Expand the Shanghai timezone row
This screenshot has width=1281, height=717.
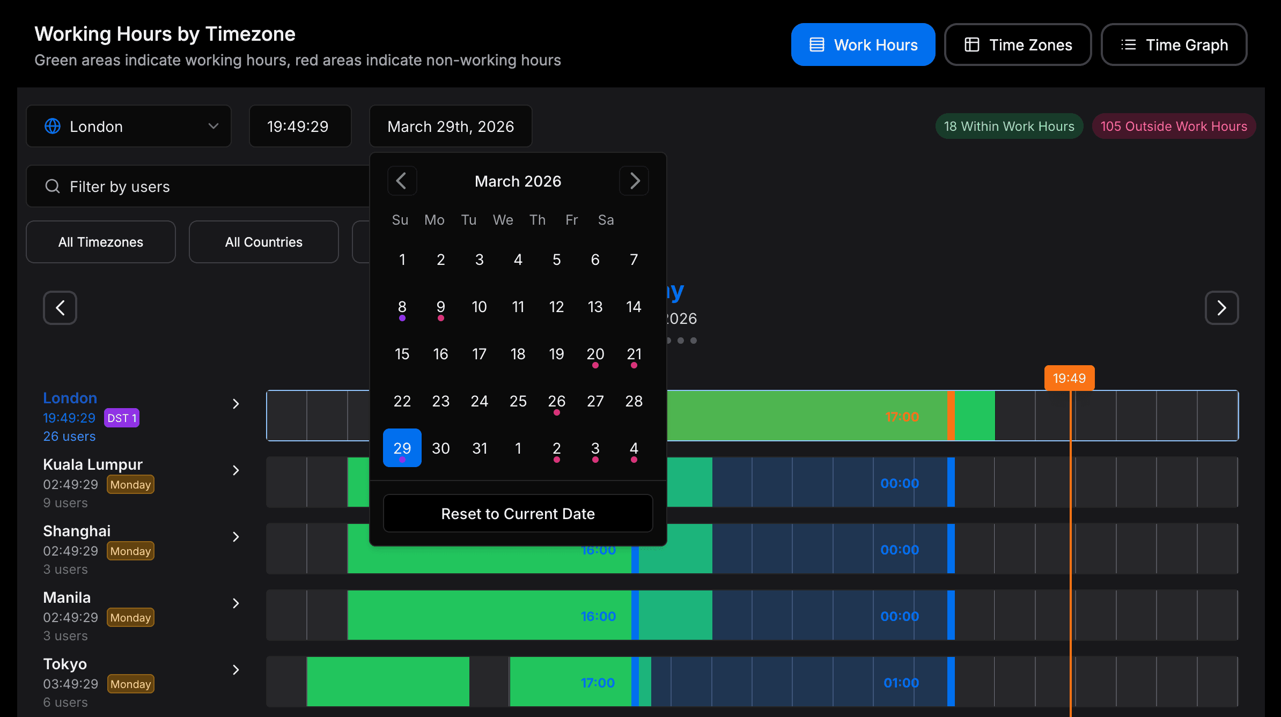click(235, 537)
